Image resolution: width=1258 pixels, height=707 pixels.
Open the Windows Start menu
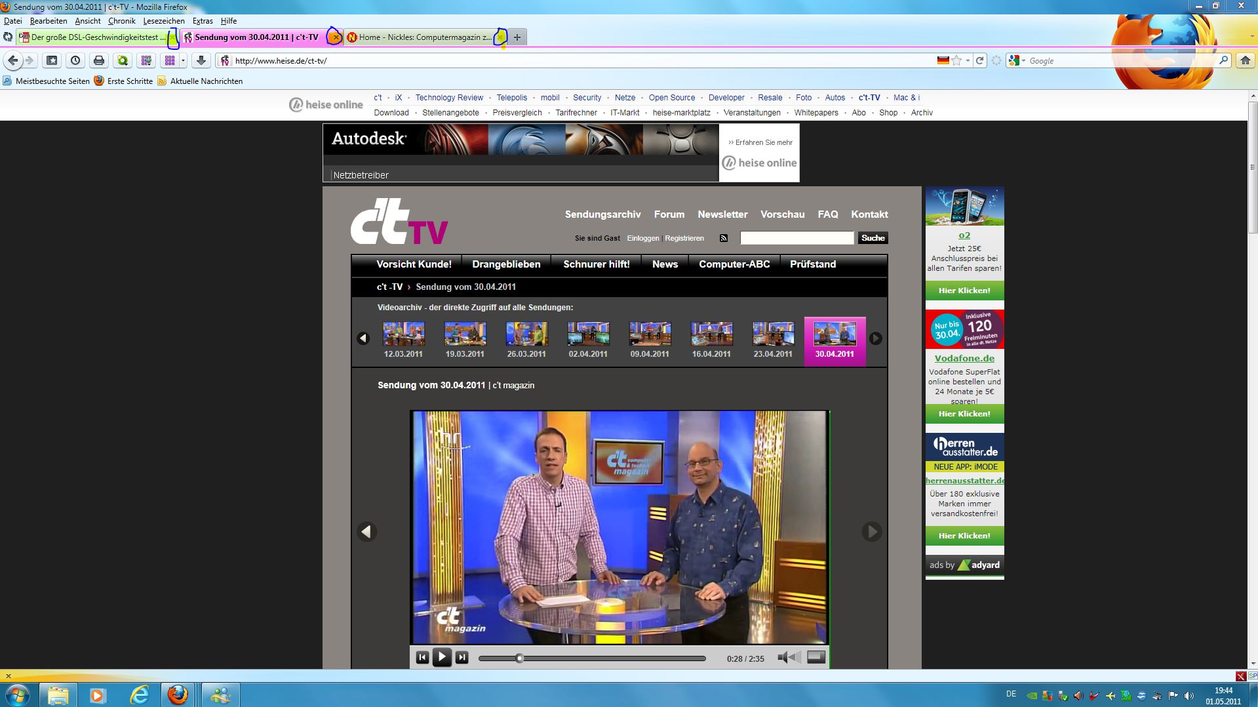(x=18, y=695)
